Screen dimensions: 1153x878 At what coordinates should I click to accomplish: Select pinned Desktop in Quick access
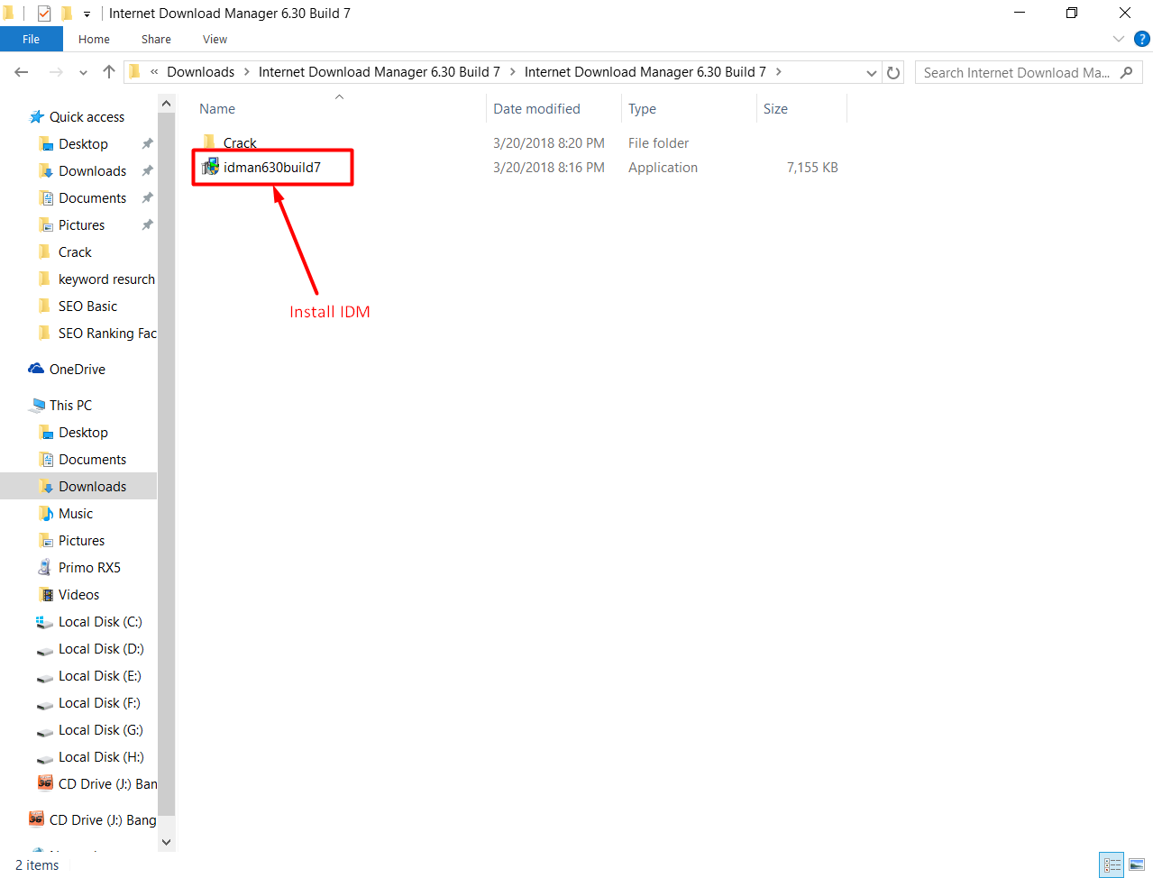83,143
